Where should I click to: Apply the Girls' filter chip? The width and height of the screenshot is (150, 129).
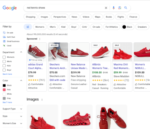coord(84,27)
